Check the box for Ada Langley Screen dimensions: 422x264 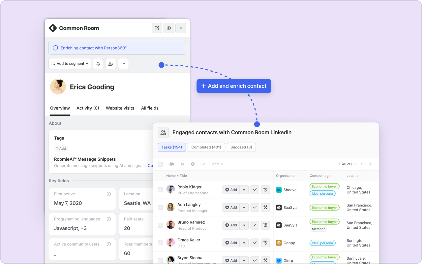coord(160,208)
